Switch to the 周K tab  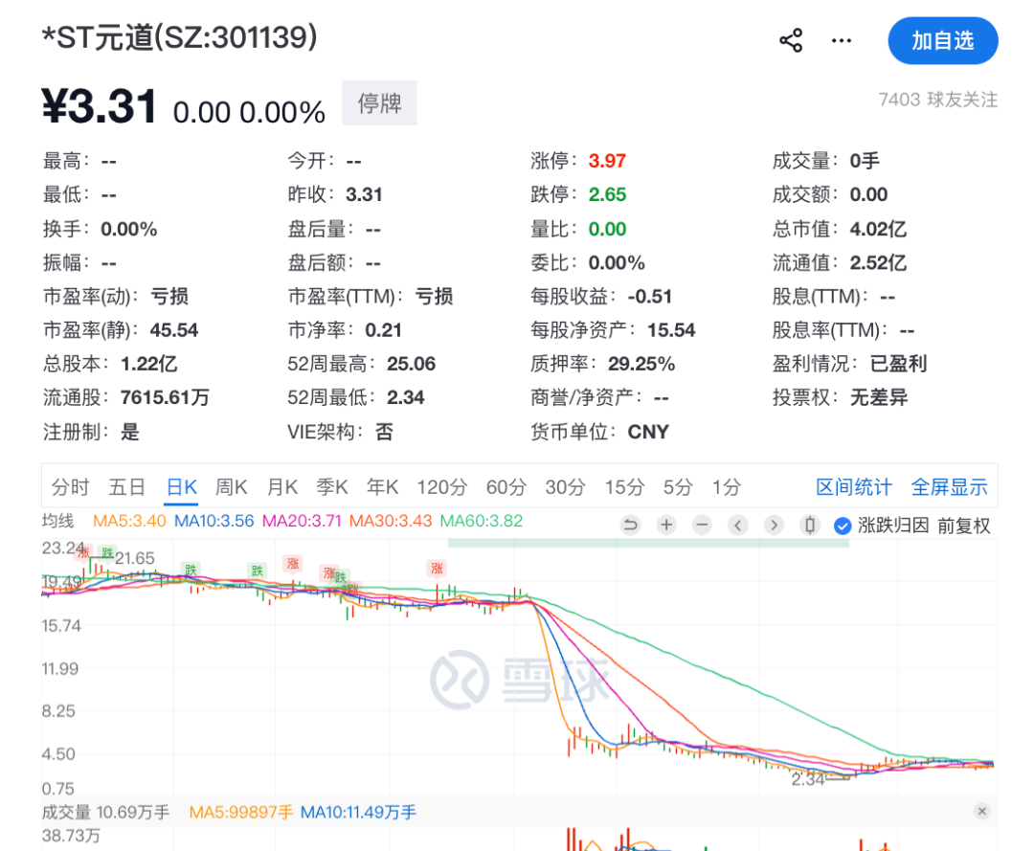pos(232,487)
